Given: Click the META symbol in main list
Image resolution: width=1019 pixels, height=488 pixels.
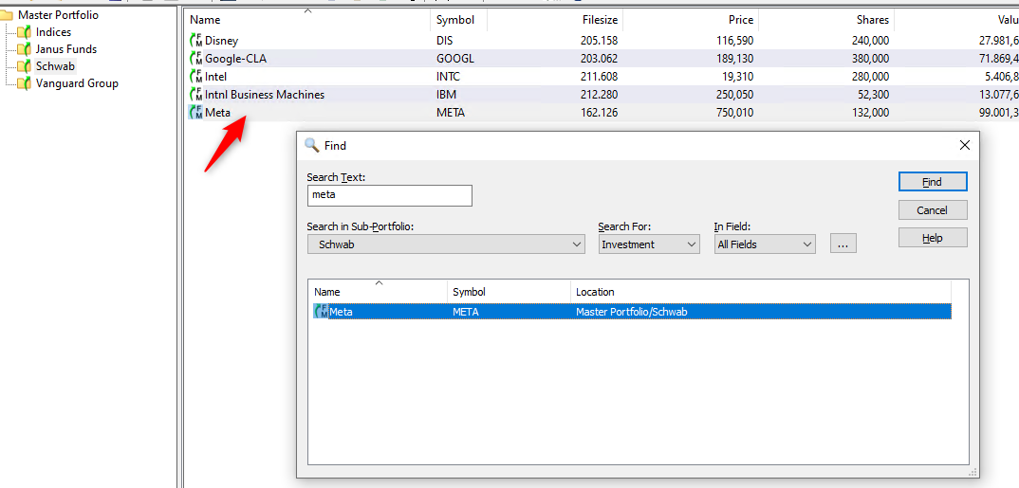Looking at the screenshot, I should [x=451, y=112].
